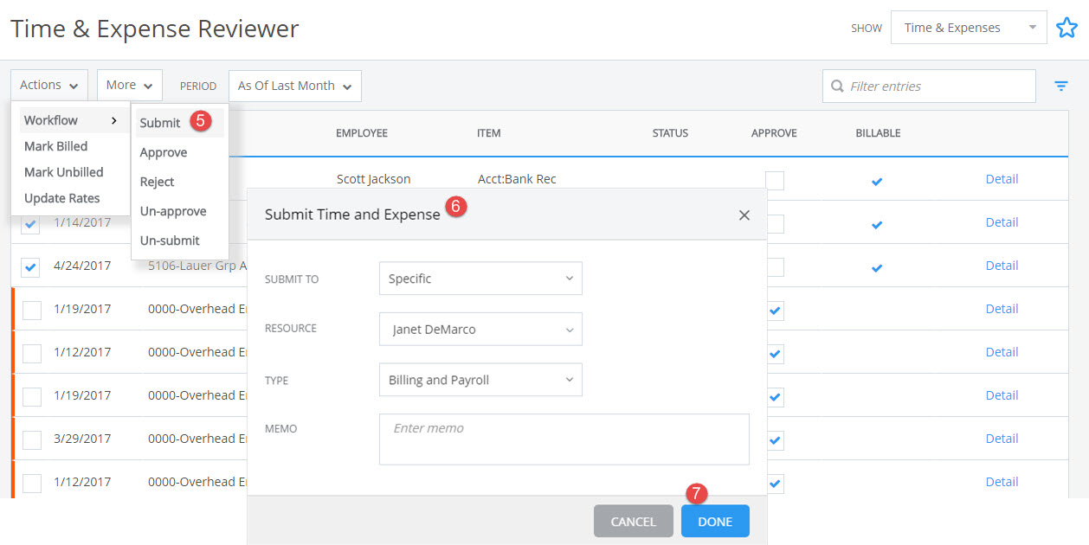Toggle Approve checkbox in 4/24/2017 row
The width and height of the screenshot is (1089, 545).
tap(775, 266)
